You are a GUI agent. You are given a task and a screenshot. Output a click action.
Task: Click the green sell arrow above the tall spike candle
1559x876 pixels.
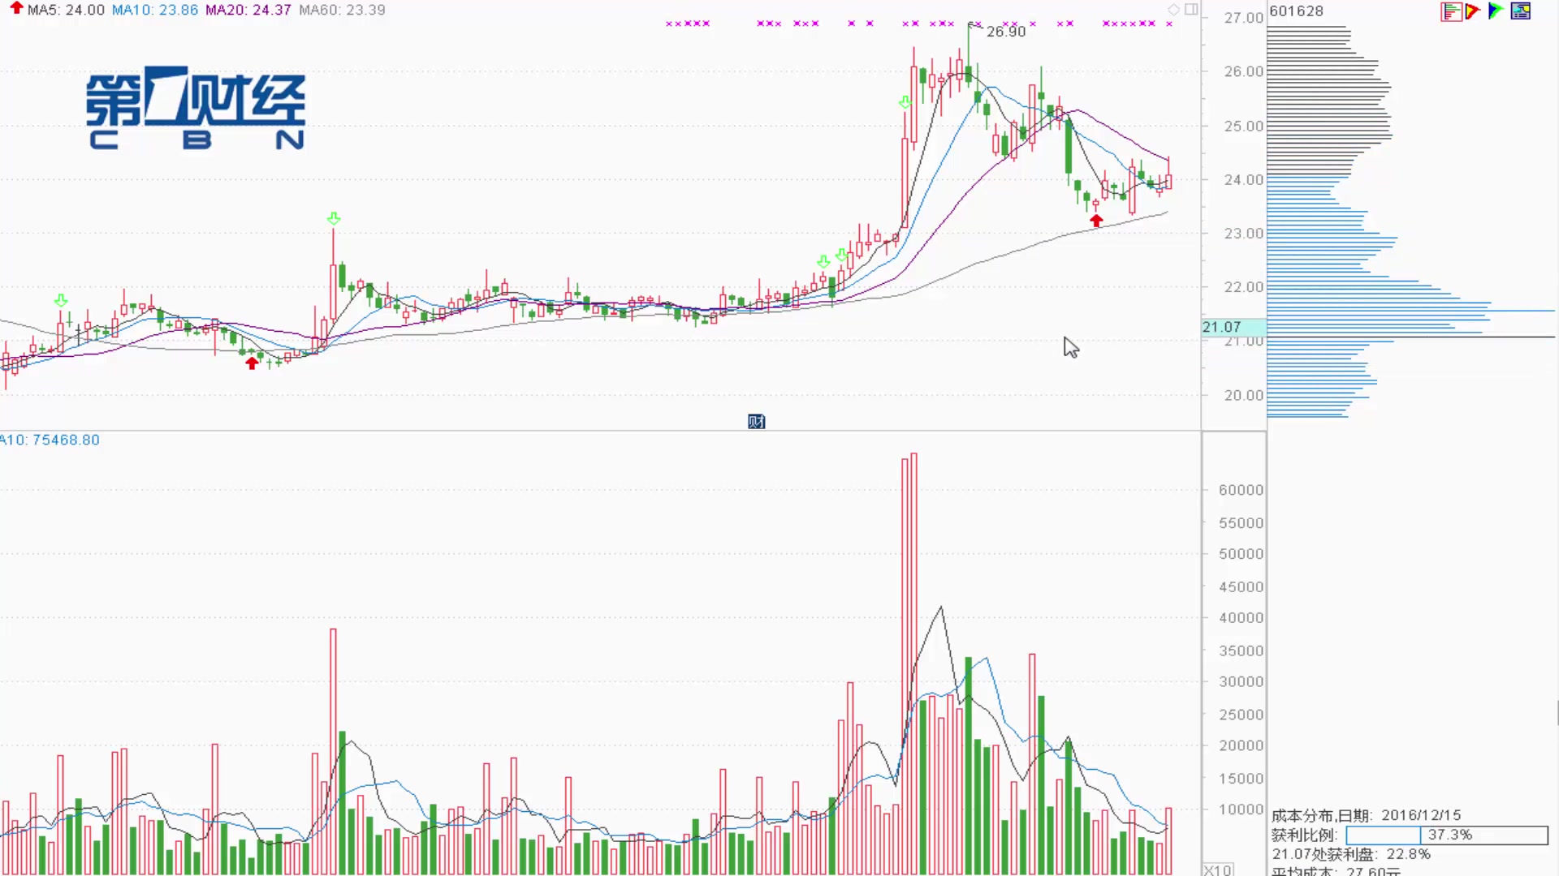334,219
